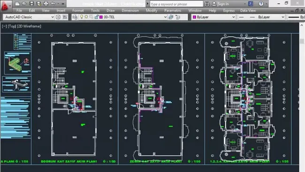305x172 pixels.
Task: Click the workspace settings gear icon
Action: (58, 17)
